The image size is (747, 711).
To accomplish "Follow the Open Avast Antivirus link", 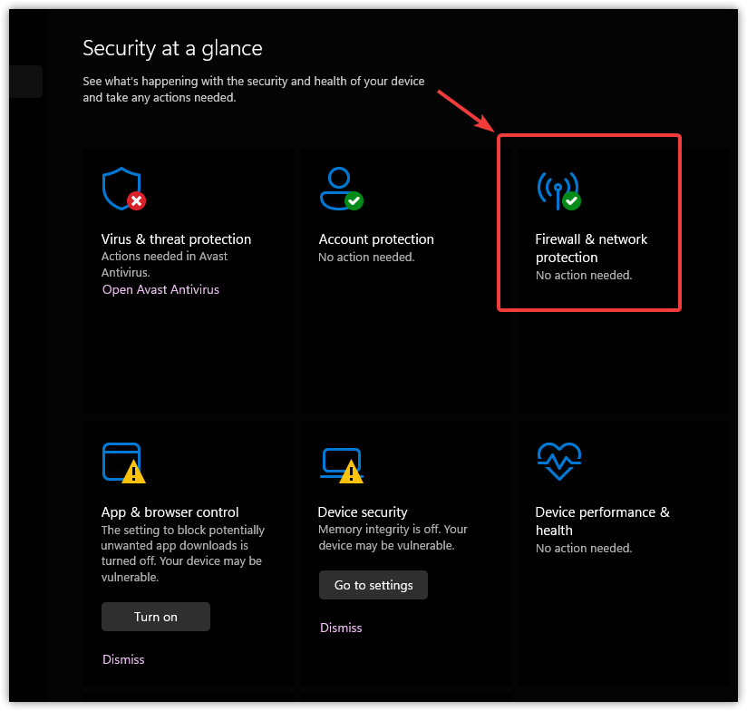I will (x=160, y=290).
